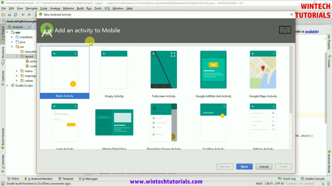Open the 1: Project tool window tab
This screenshot has width=332, height=186.
(3, 34)
